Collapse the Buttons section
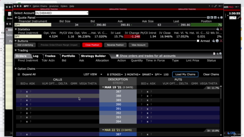244x137 pixels. 16,41
